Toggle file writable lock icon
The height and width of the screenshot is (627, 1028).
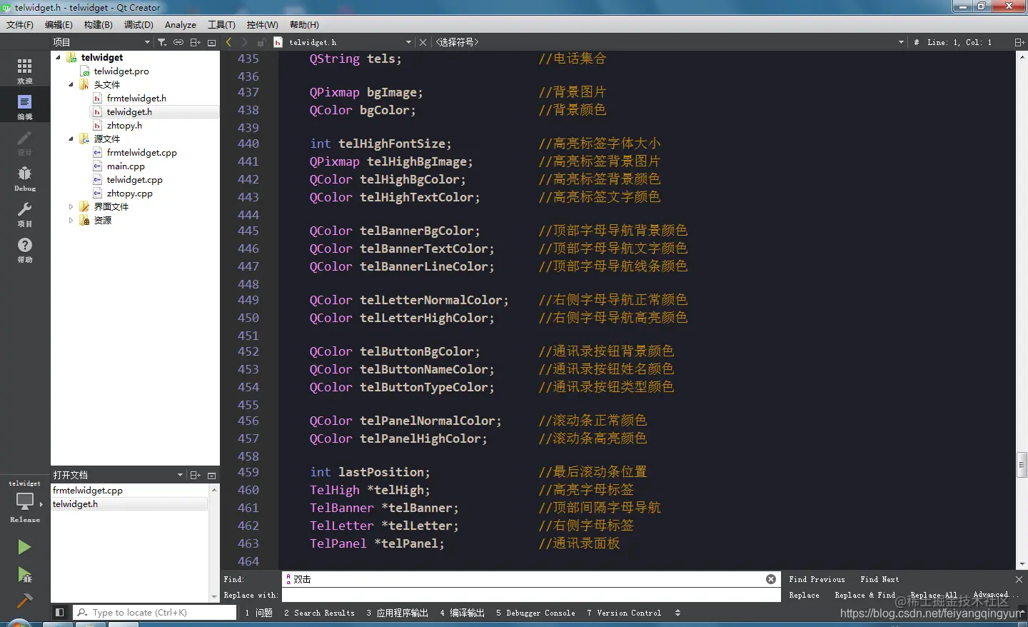(261, 42)
